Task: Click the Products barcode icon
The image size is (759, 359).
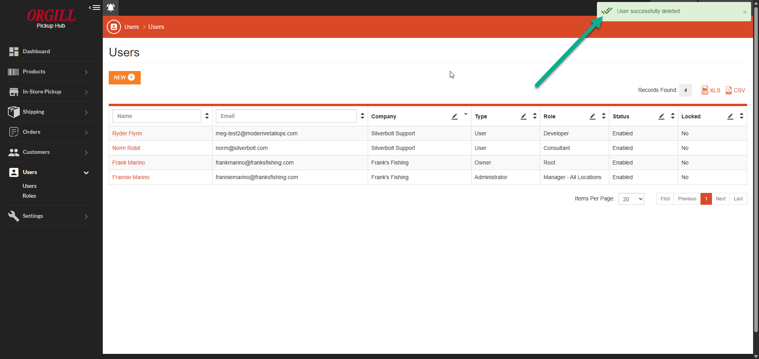Action: tap(13, 72)
